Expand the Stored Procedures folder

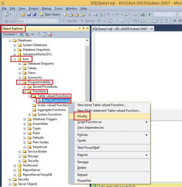point(25,87)
